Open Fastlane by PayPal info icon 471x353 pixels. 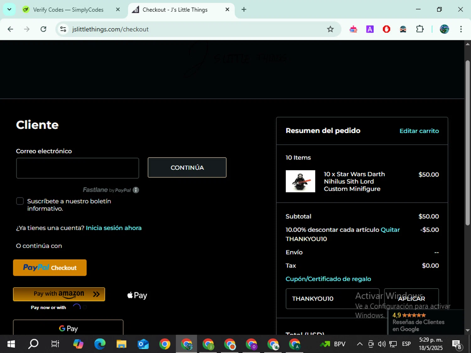click(x=136, y=190)
